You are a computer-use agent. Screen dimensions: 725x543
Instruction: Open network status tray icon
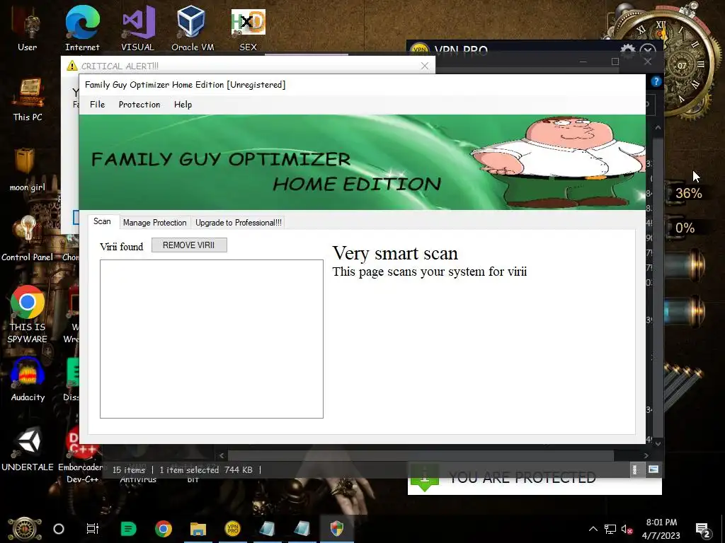pyautogui.click(x=610, y=529)
